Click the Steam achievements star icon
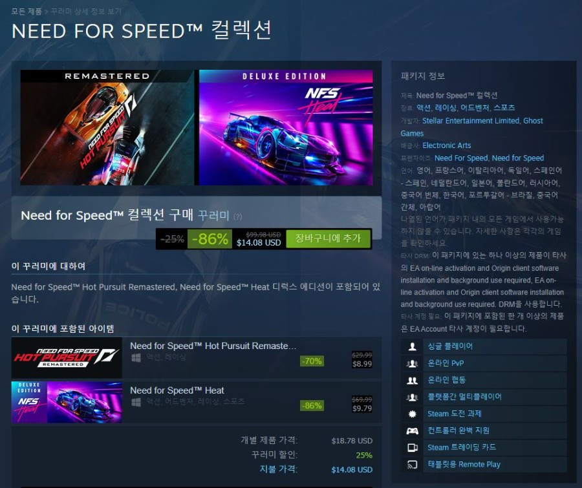Viewport: 582px width, 488px height. point(412,414)
